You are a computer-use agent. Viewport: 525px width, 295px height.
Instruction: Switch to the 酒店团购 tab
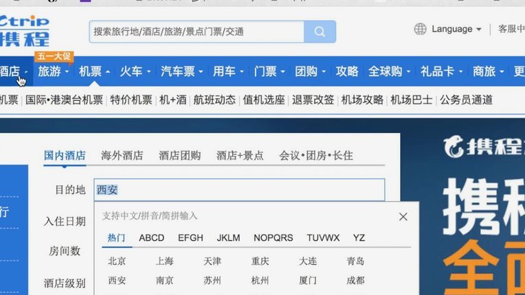tap(180, 155)
